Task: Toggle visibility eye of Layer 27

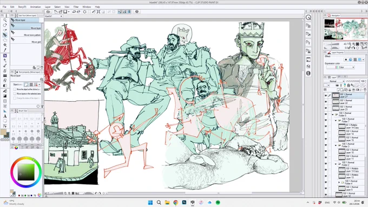Action: coord(326,96)
